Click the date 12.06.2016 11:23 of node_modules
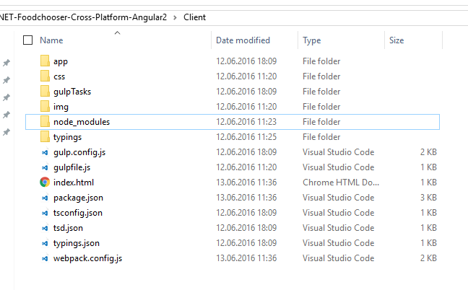Image resolution: width=468 pixels, height=290 pixels. [x=246, y=122]
